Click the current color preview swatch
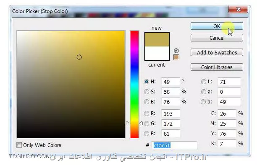257x165 pixels. pyautogui.click(x=157, y=53)
